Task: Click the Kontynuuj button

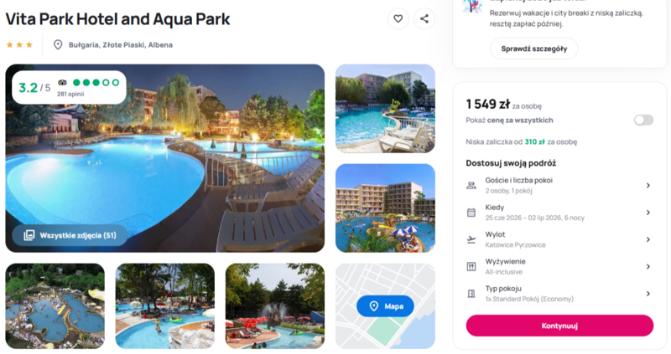Action: [559, 326]
